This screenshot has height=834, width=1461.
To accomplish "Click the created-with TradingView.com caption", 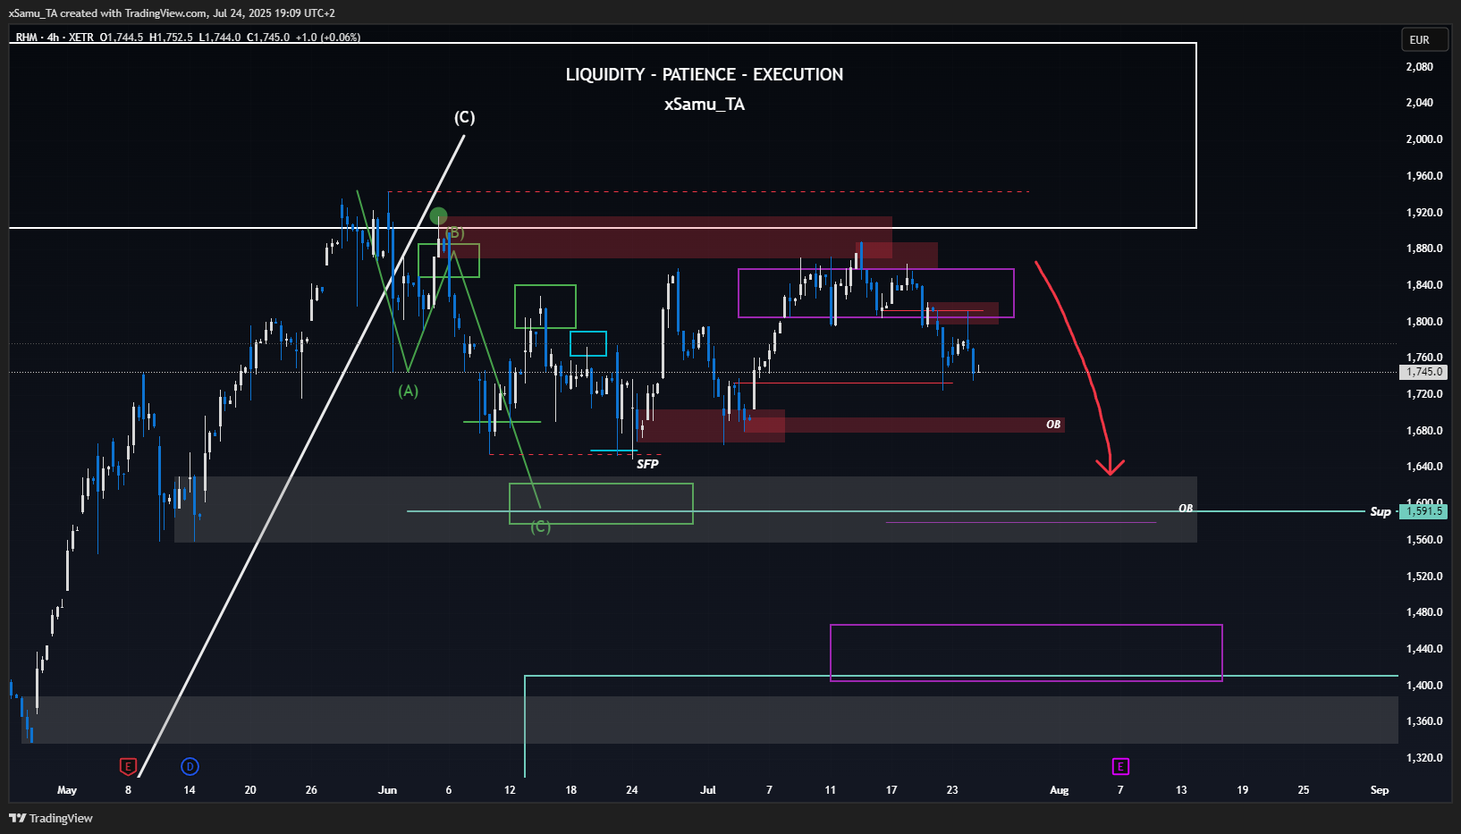I will (x=172, y=13).
